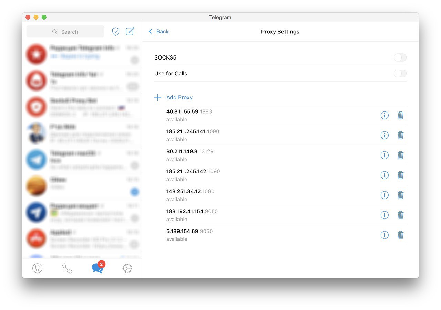Image resolution: width=441 pixels, height=310 pixels.
Task: Delete proxy 185.211.245.141 with trash icon
Action: coord(400,135)
